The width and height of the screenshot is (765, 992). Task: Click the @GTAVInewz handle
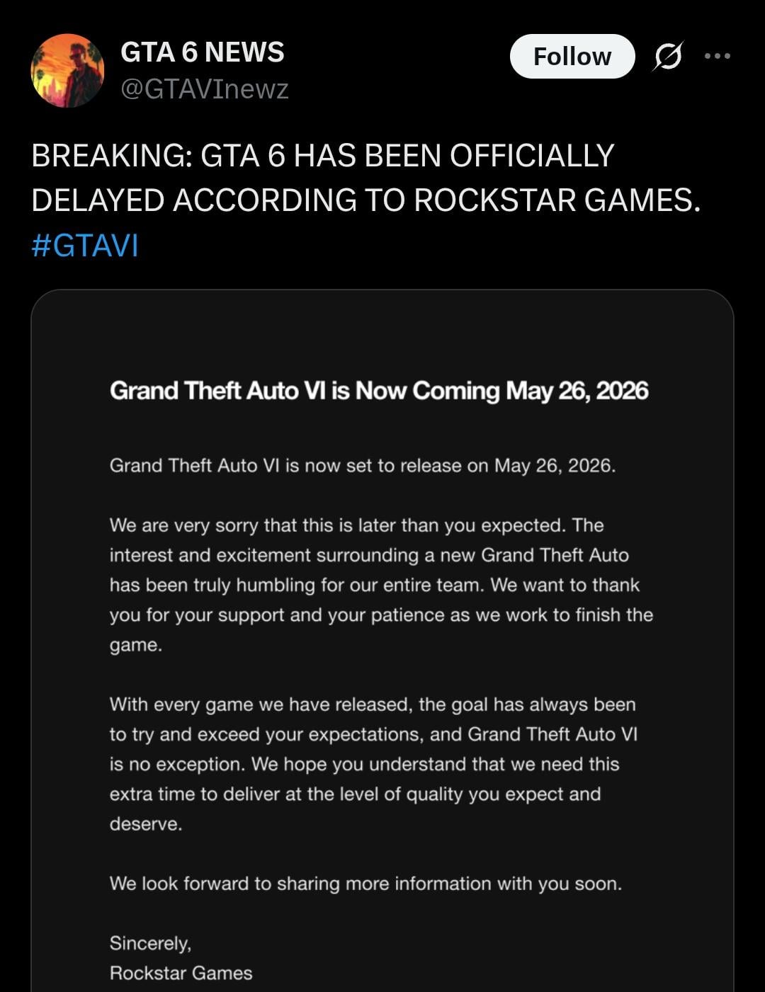(x=205, y=89)
